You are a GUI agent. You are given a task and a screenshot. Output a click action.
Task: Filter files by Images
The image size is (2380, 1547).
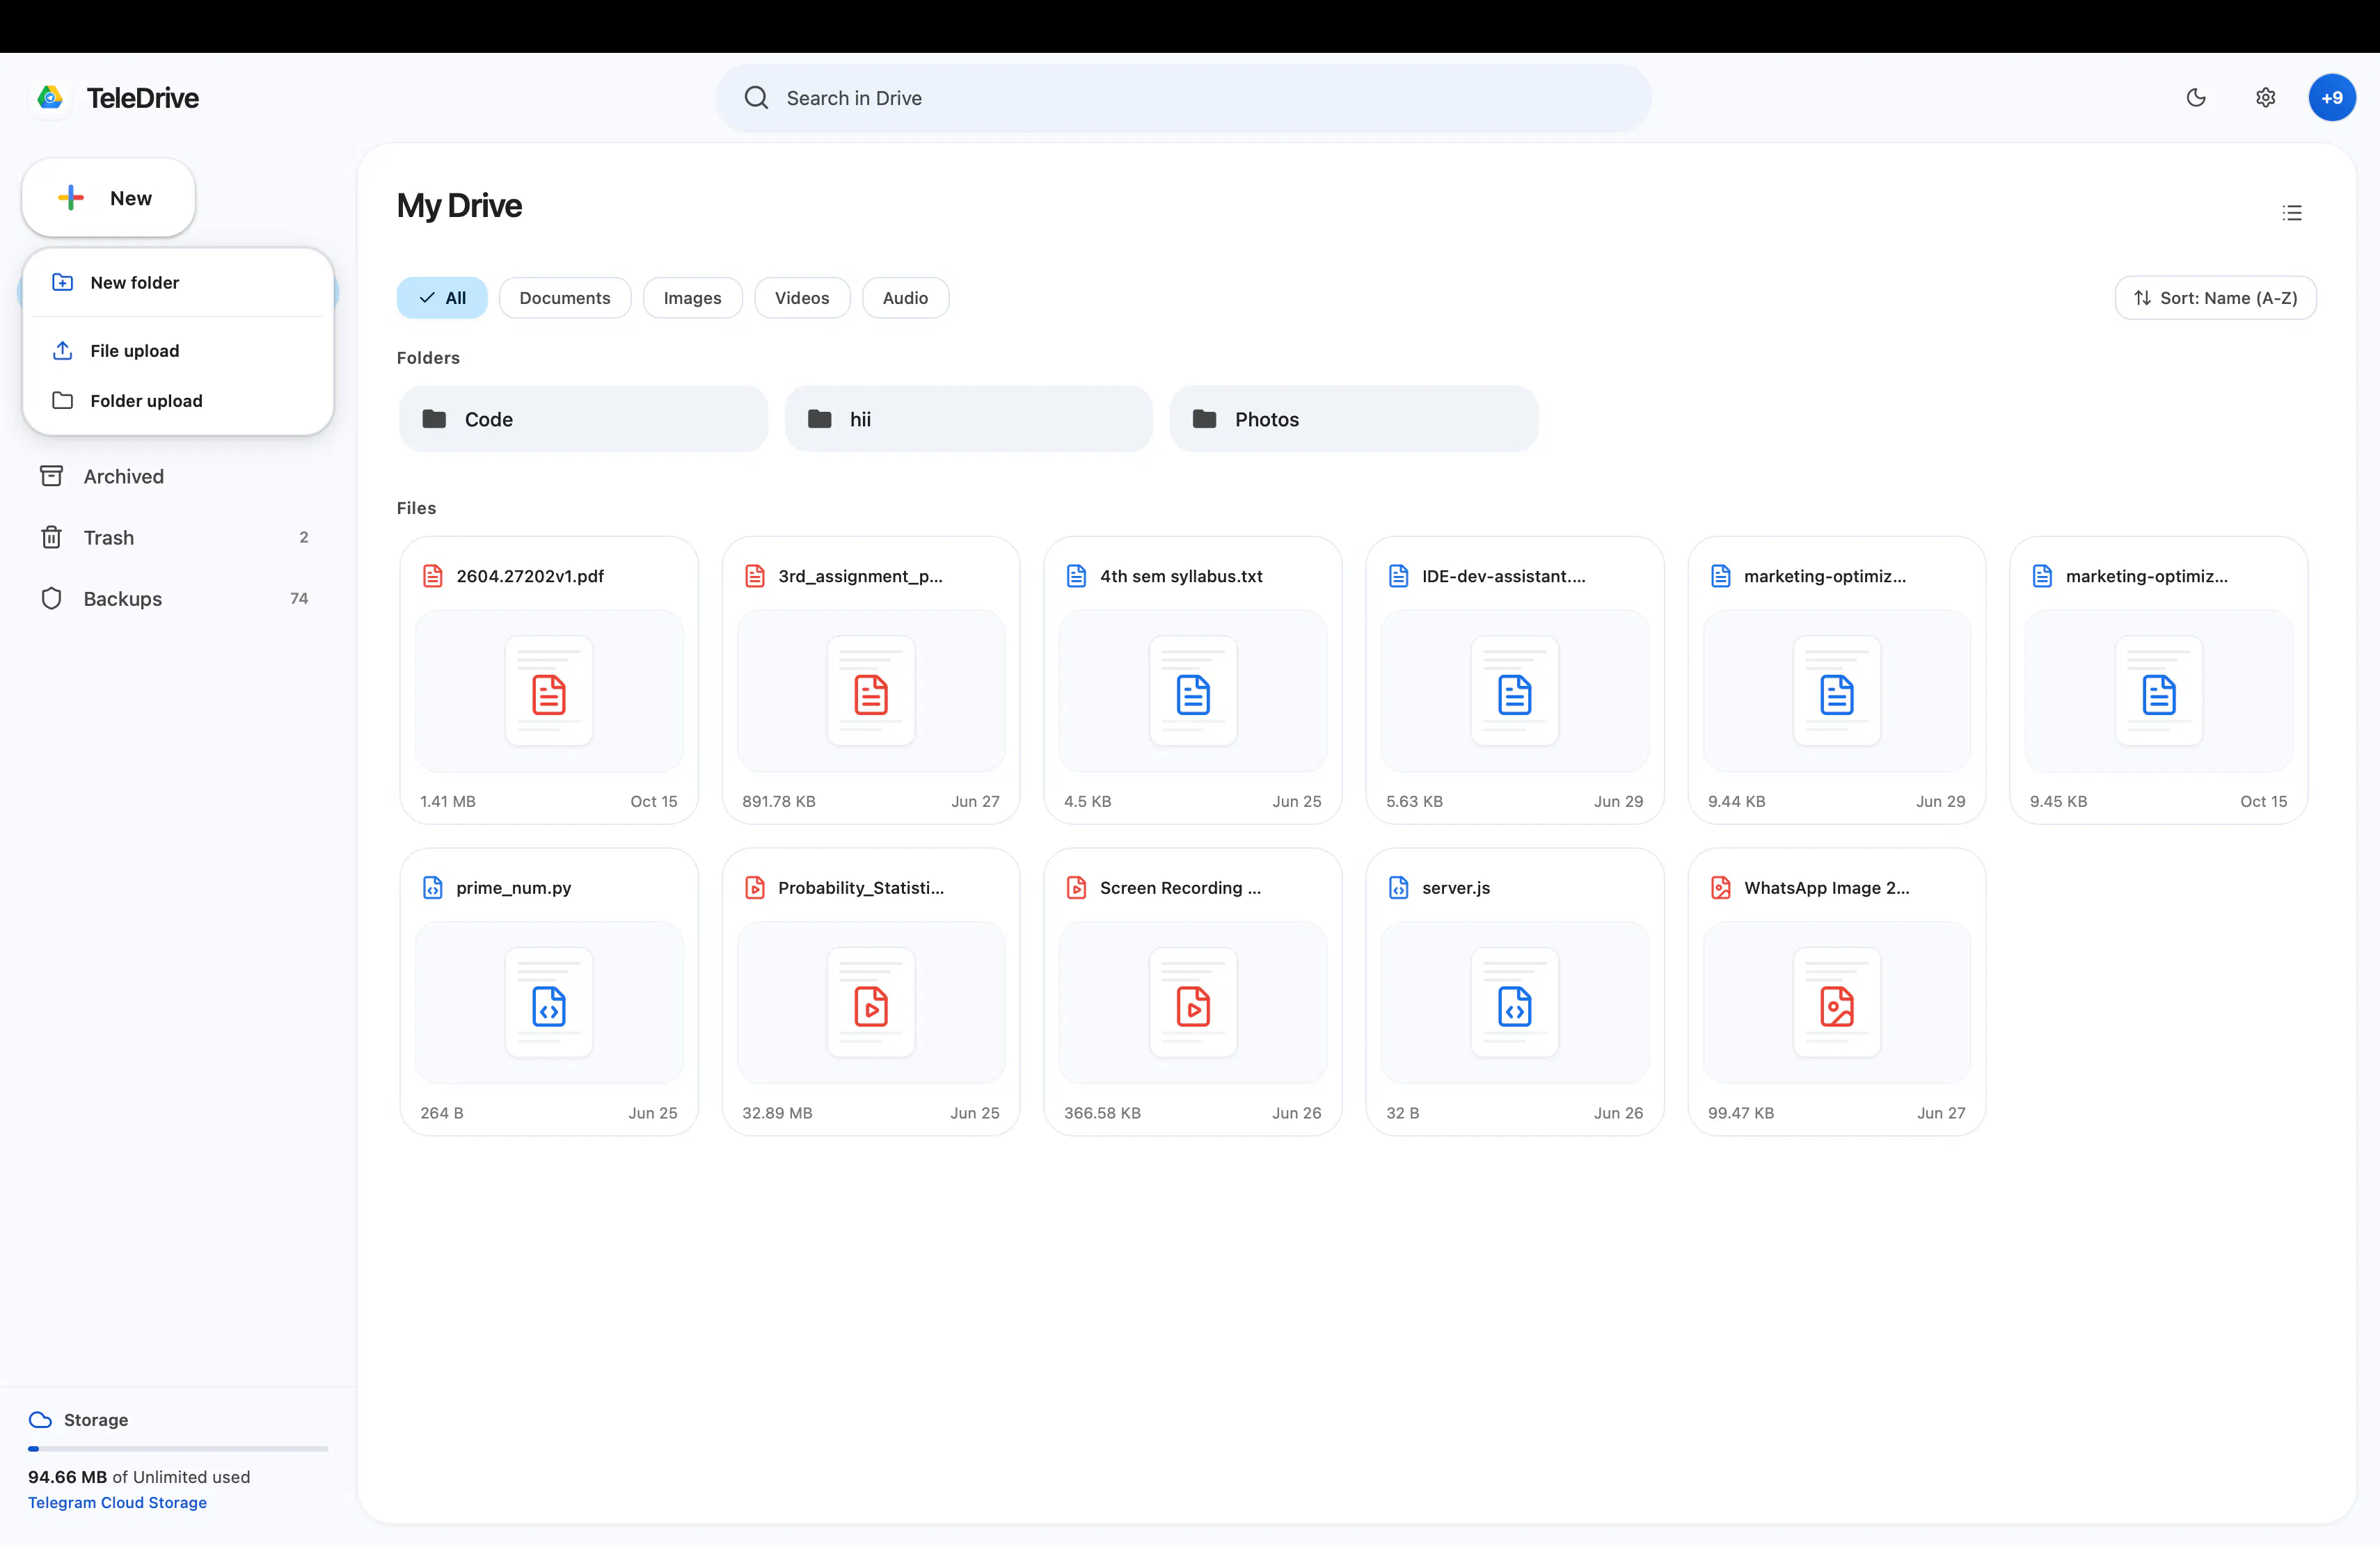[x=692, y=298]
